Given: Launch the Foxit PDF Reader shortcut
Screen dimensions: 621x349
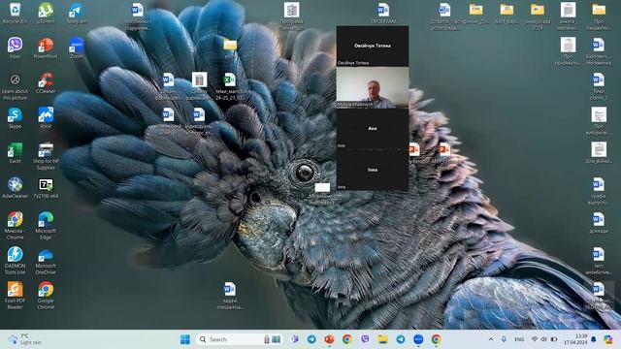Looking at the screenshot, I should coord(15,295).
